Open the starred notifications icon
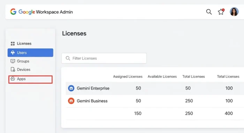Image resolution: width=244 pixels, height=133 pixels. (x=221, y=11)
